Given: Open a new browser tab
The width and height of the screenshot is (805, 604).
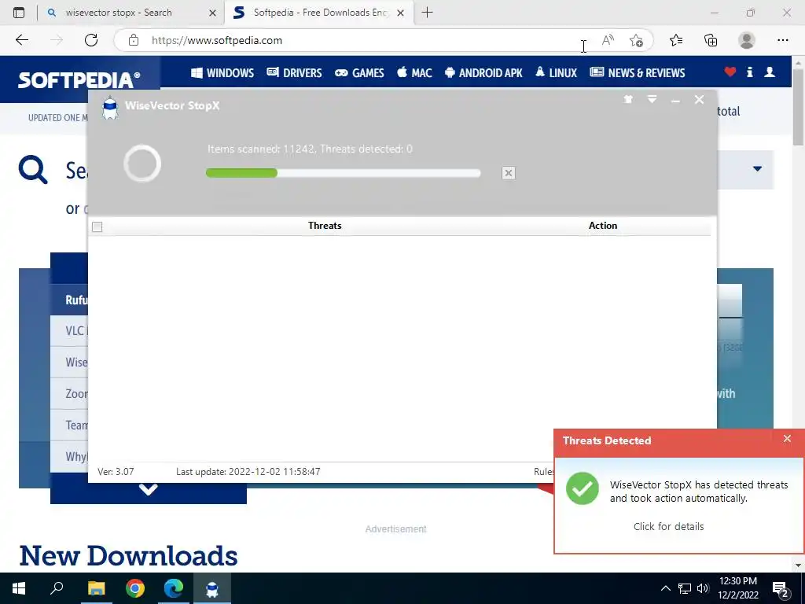Looking at the screenshot, I should click(x=427, y=13).
